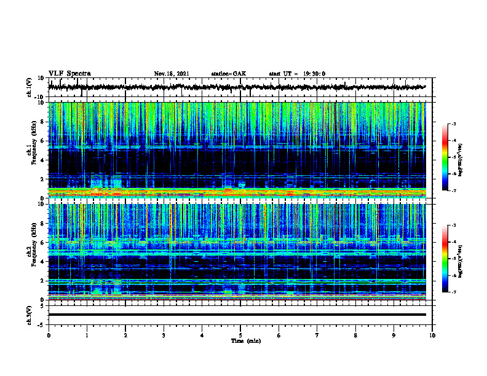Click the '-7' label on ch.1 color scale

453,190
